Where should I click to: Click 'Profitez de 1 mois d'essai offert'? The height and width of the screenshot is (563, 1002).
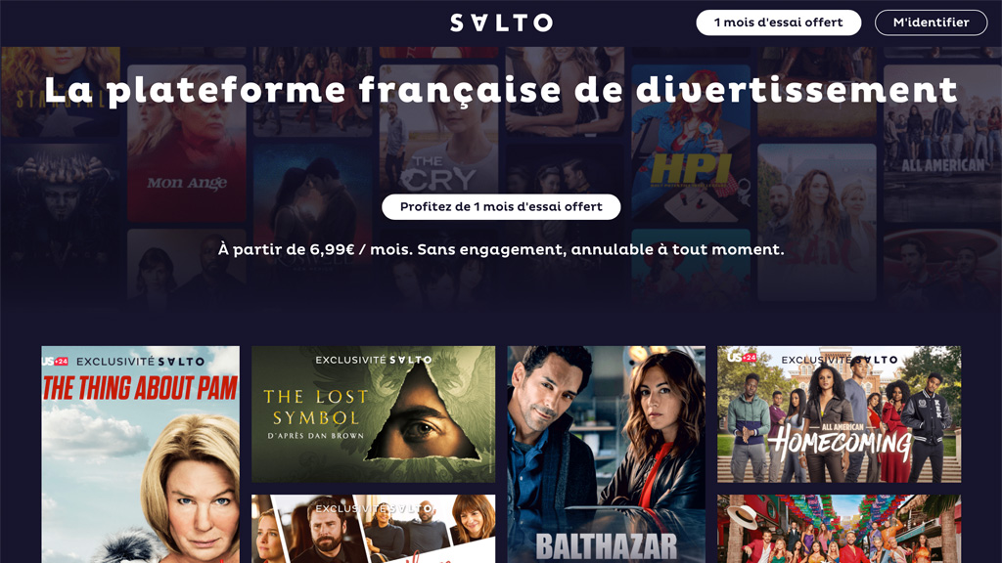point(501,207)
